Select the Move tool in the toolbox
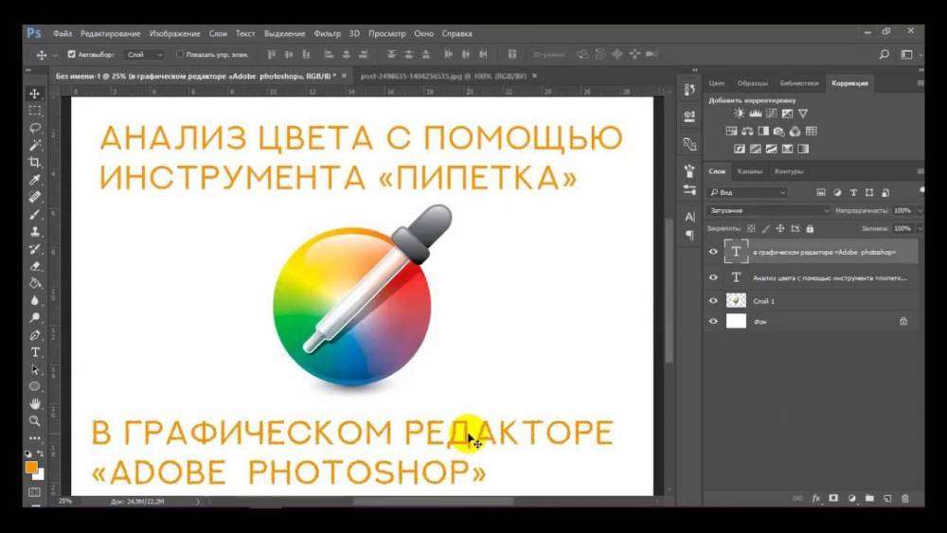The image size is (947, 533). (x=34, y=94)
